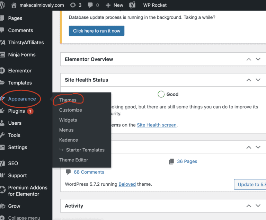Viewport: 266px width, 220px height.
Task: Open Kadence in the Appearance submenu
Action: [69, 140]
